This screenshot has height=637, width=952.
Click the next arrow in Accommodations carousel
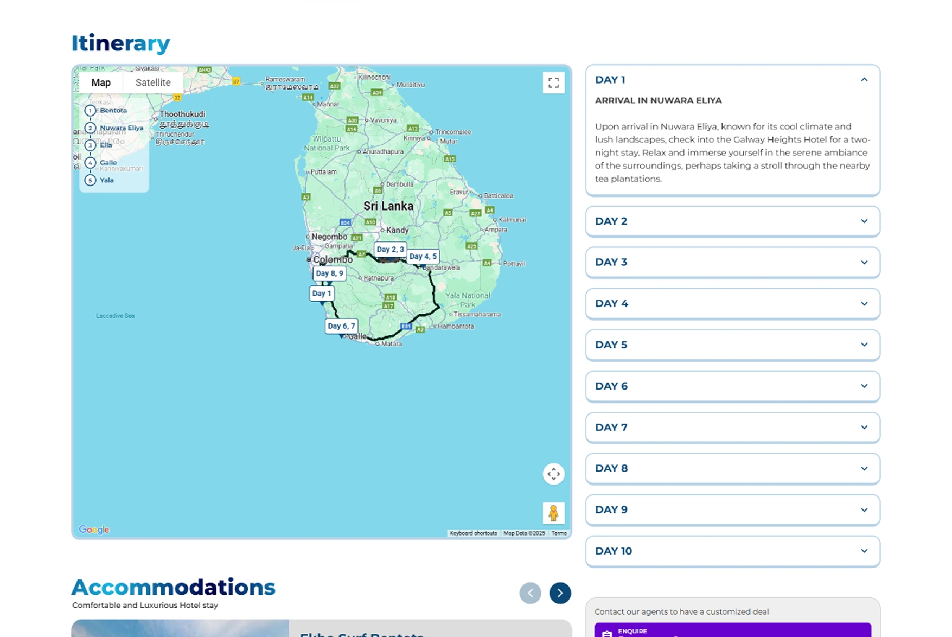[x=560, y=593]
